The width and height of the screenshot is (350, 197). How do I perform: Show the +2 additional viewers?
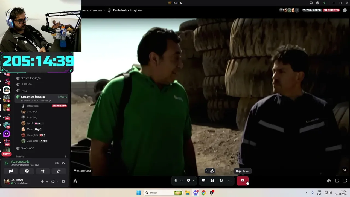point(297,10)
